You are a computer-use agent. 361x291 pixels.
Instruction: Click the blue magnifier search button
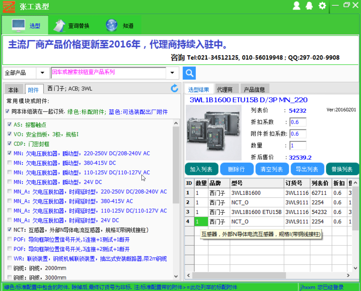tap(189, 73)
